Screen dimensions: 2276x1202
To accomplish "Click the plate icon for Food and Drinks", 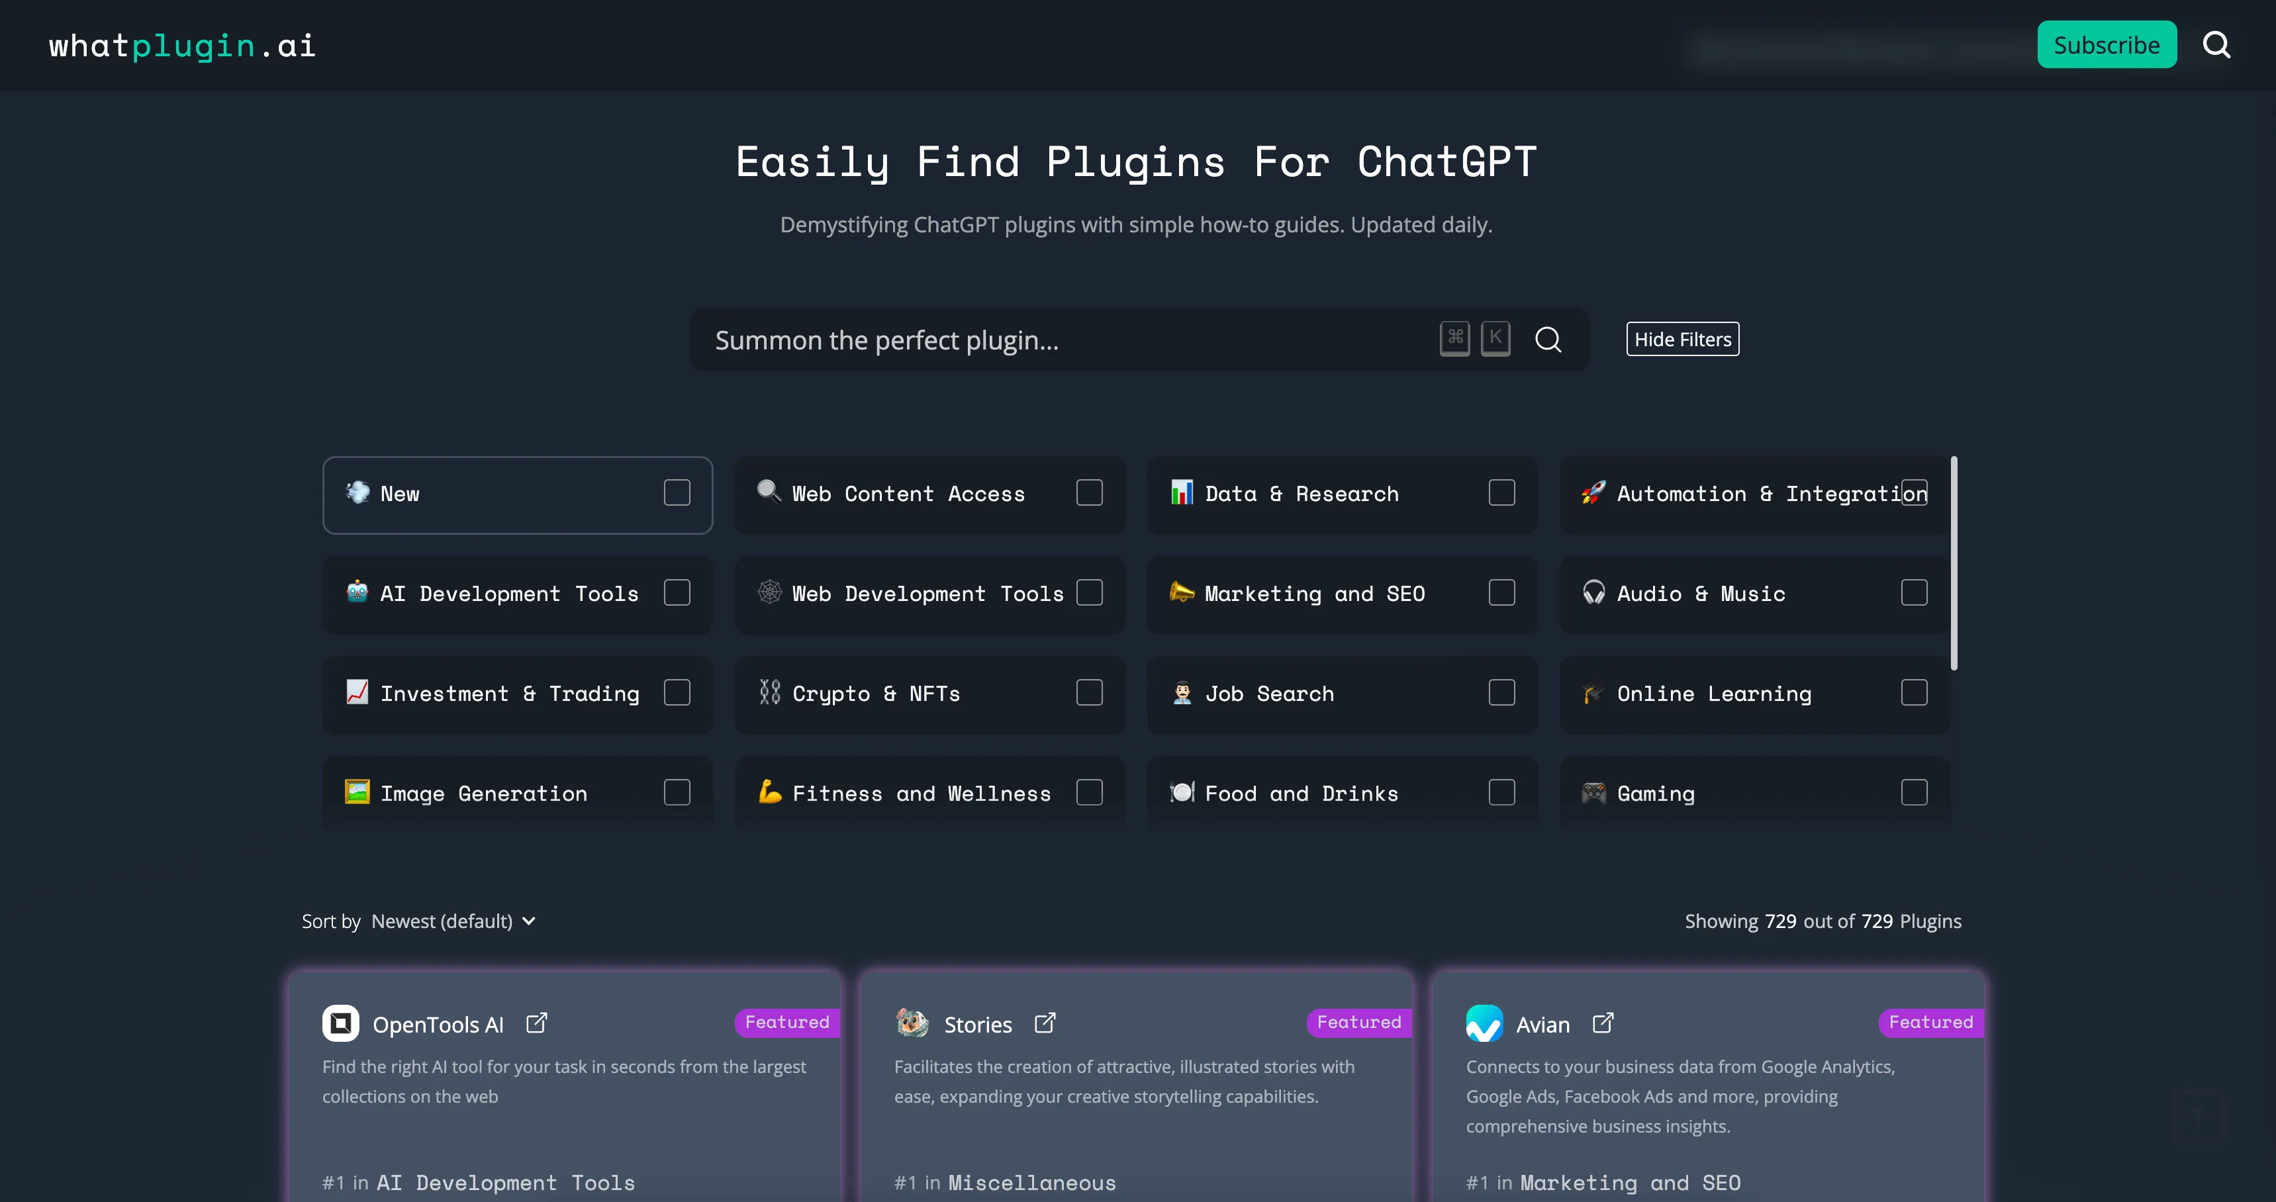I will (x=1181, y=792).
